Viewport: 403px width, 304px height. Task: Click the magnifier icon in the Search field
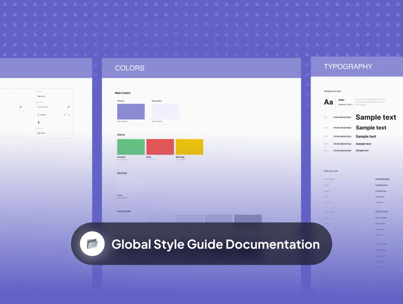tap(38, 115)
